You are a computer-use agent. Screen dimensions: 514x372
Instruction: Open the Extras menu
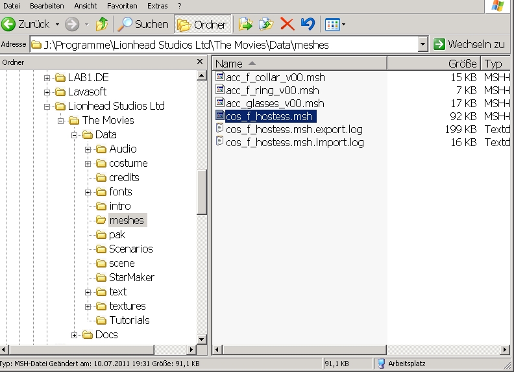click(157, 6)
